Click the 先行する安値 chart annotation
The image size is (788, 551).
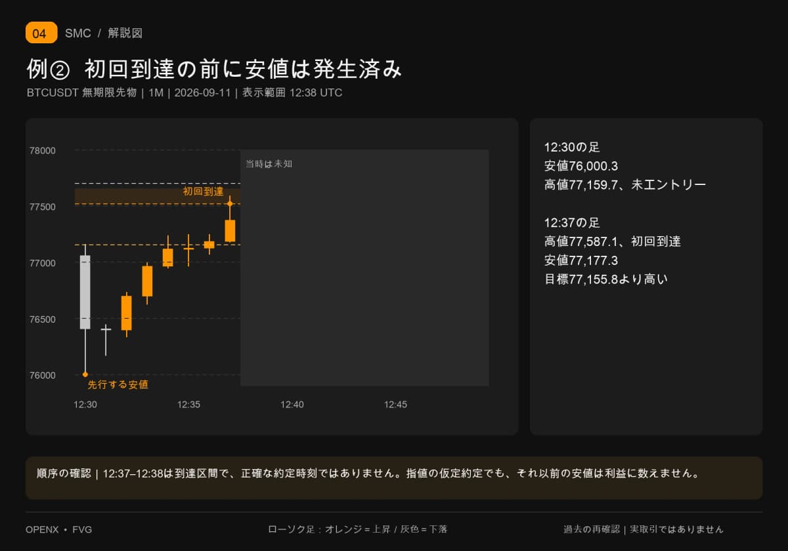[118, 384]
